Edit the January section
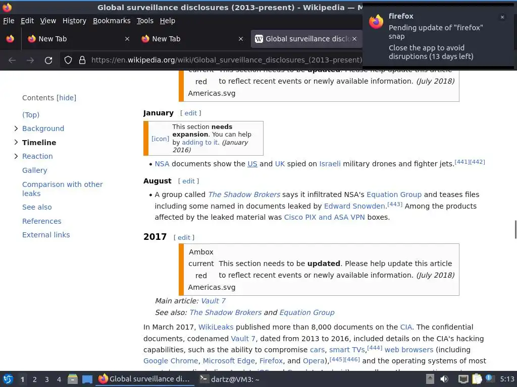The width and height of the screenshot is (517, 387). (x=190, y=113)
